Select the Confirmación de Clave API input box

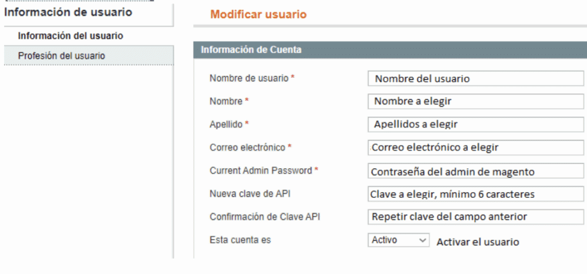(475, 217)
